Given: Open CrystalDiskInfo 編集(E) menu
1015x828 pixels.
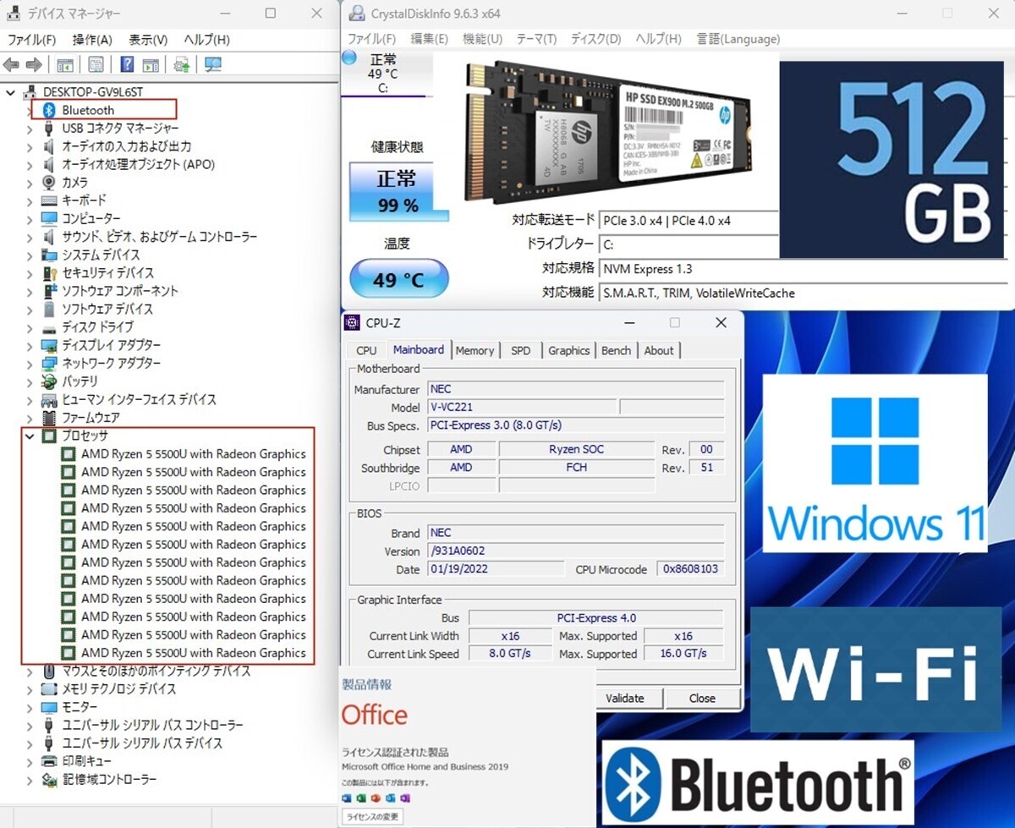Looking at the screenshot, I should coord(429,39).
